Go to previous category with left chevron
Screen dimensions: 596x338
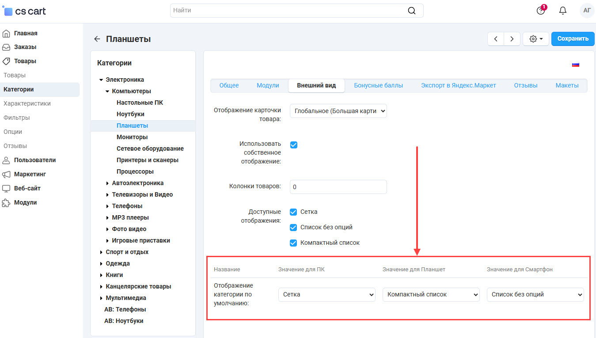[496, 39]
